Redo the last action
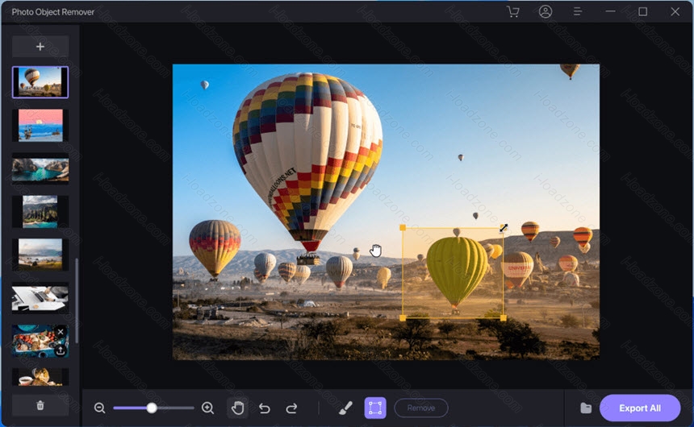Viewport: 694px width, 427px height. click(x=291, y=408)
